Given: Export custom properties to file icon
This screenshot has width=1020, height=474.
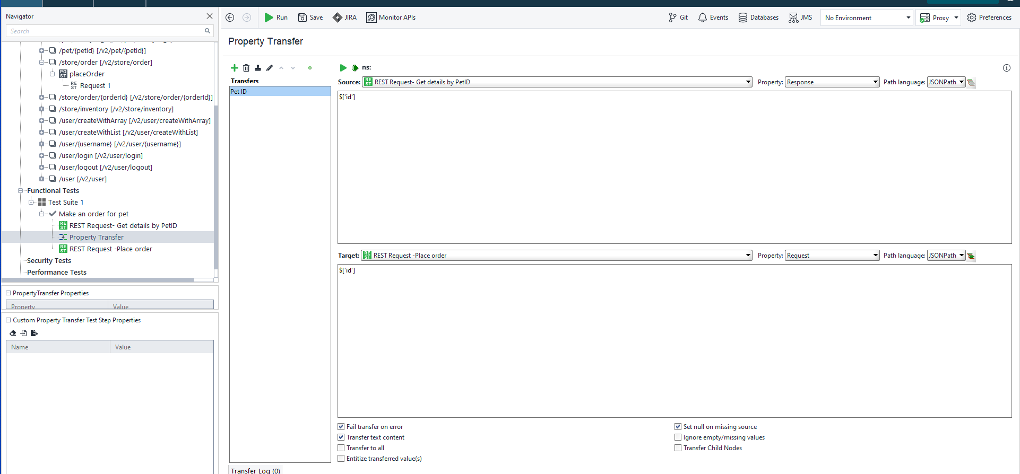Looking at the screenshot, I should (x=34, y=333).
